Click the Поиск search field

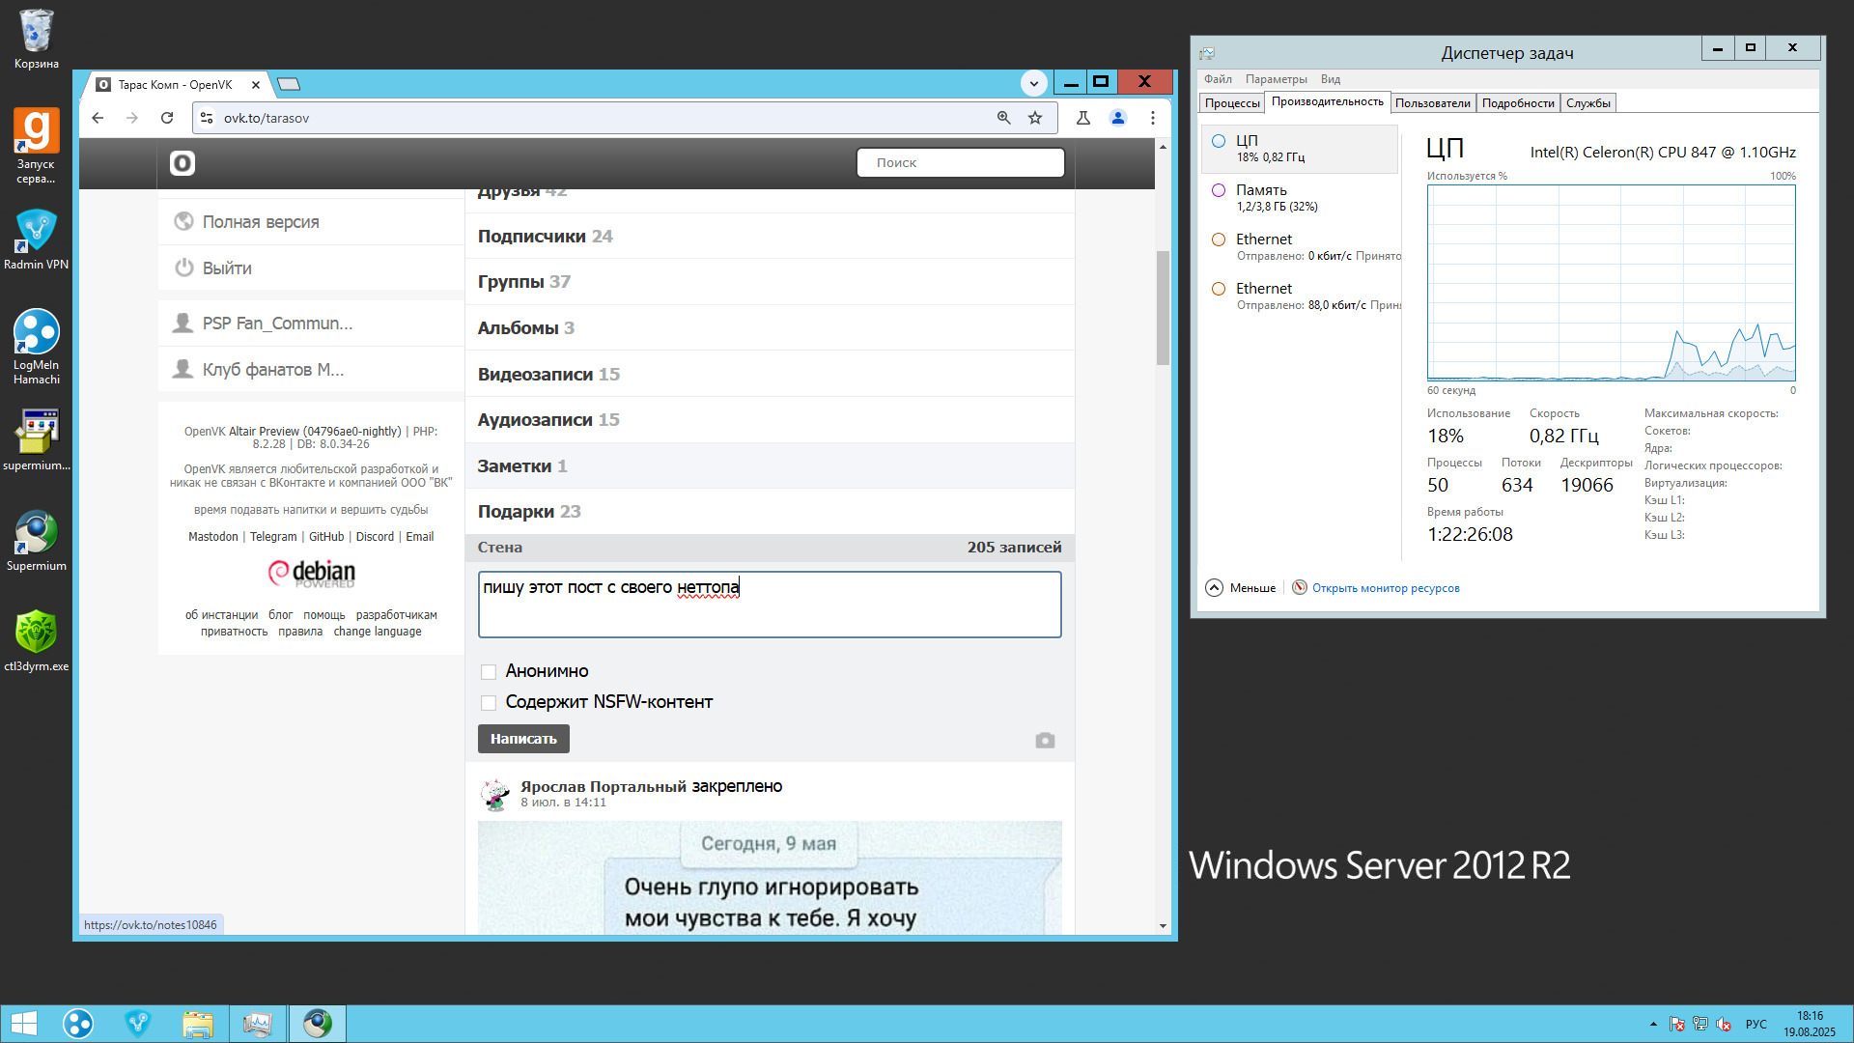coord(960,163)
